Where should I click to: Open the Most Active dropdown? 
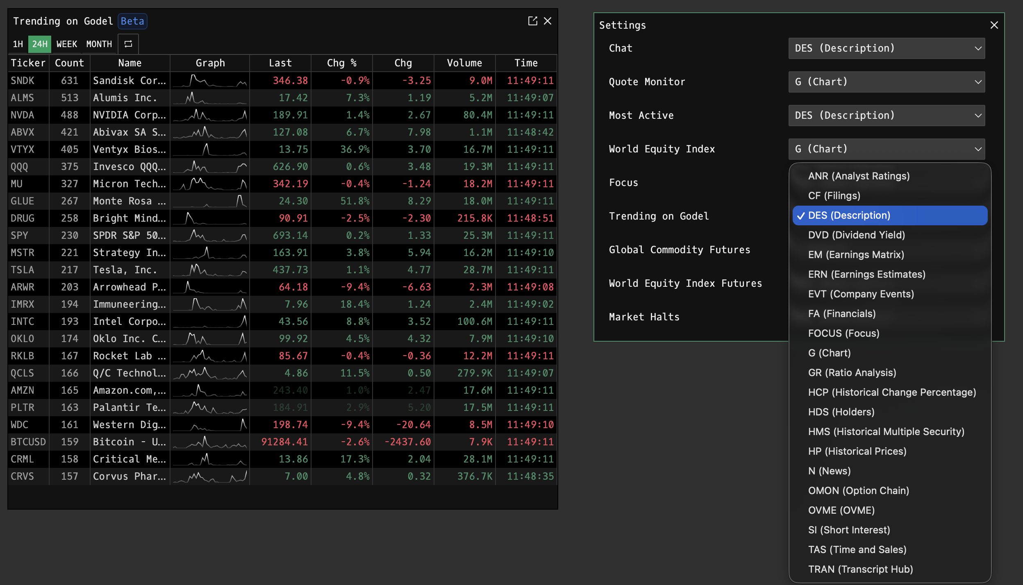point(887,116)
